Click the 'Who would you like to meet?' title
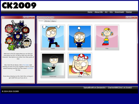 [46, 17]
